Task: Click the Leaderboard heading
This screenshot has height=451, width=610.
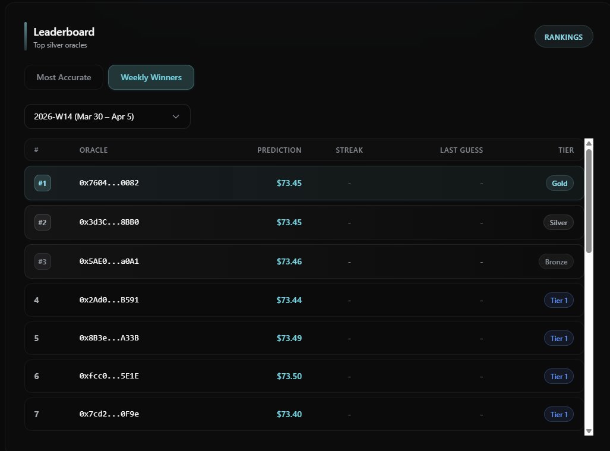Action: 64,32
